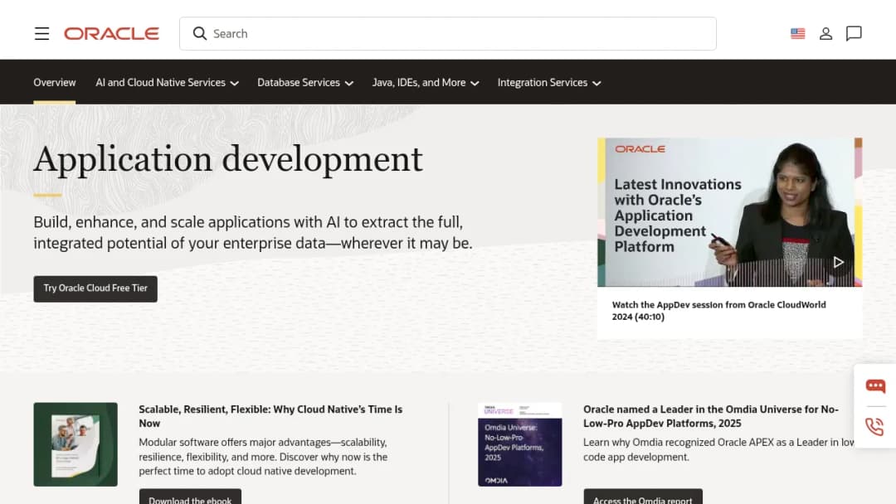The image size is (896, 504).
Task: Open Watch the AppDev session link
Action: pyautogui.click(x=718, y=311)
